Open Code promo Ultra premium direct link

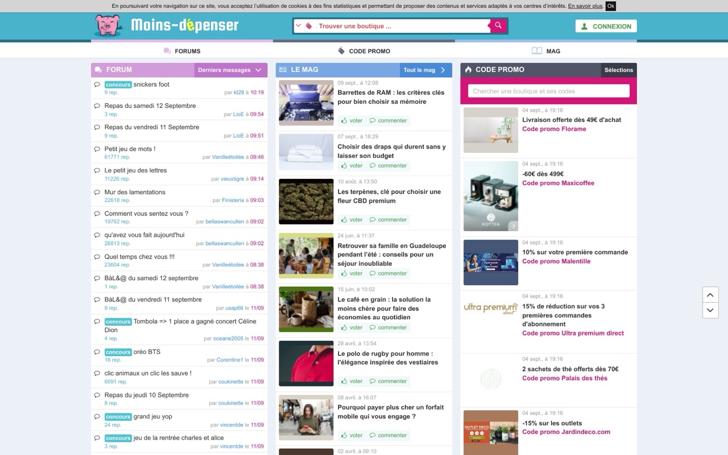click(573, 333)
